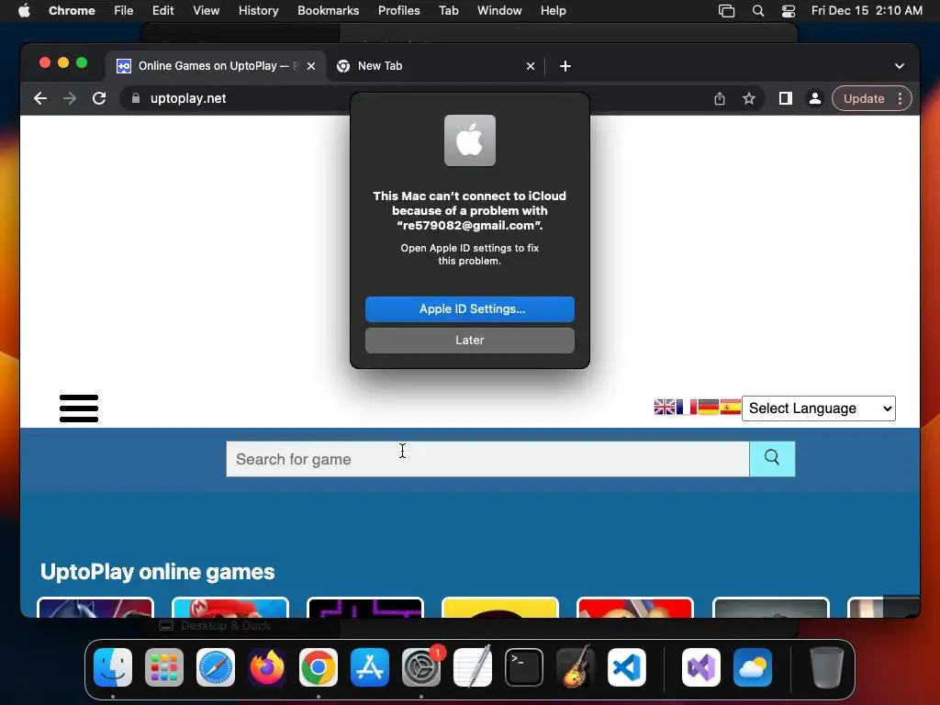940x705 pixels.
Task: Open a new tab with the plus button
Action: 565,66
